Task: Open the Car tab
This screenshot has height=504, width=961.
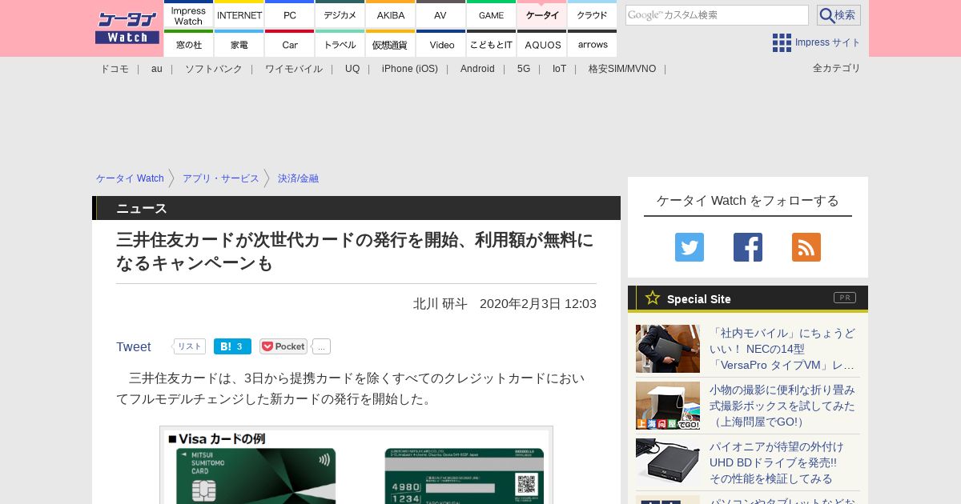Action: 290,44
